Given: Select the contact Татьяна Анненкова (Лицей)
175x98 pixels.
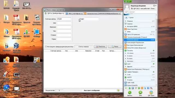Looking at the screenshot, I should click(139, 37).
